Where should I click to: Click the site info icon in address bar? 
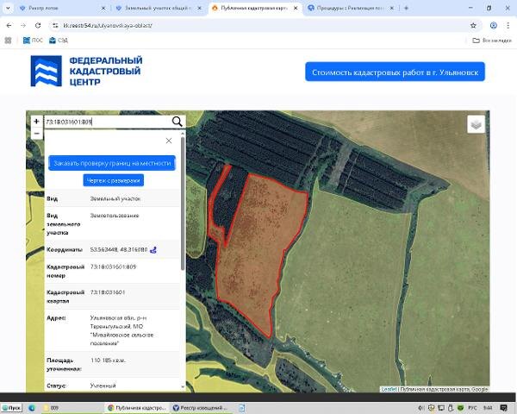pyautogui.click(x=55, y=25)
